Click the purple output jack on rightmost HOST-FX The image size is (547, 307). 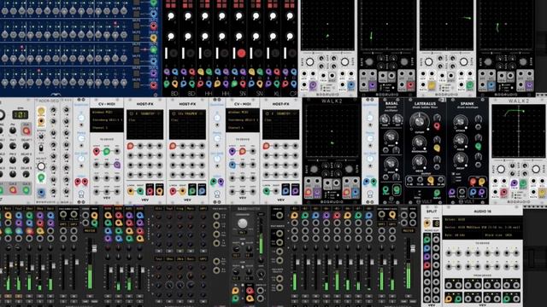point(296,190)
